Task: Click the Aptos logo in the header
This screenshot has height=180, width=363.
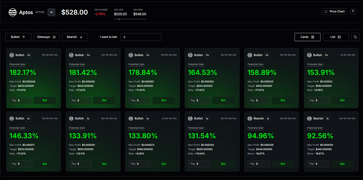Action: [x=12, y=12]
